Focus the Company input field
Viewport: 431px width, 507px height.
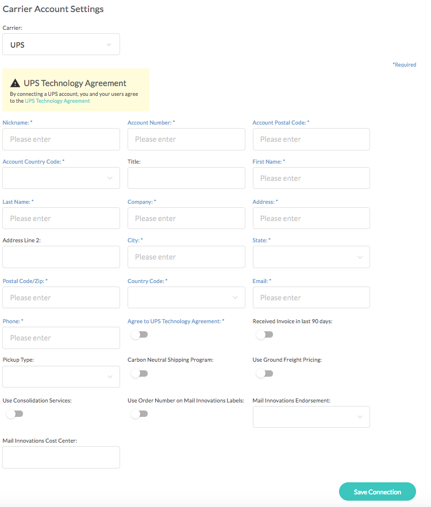[x=186, y=218]
